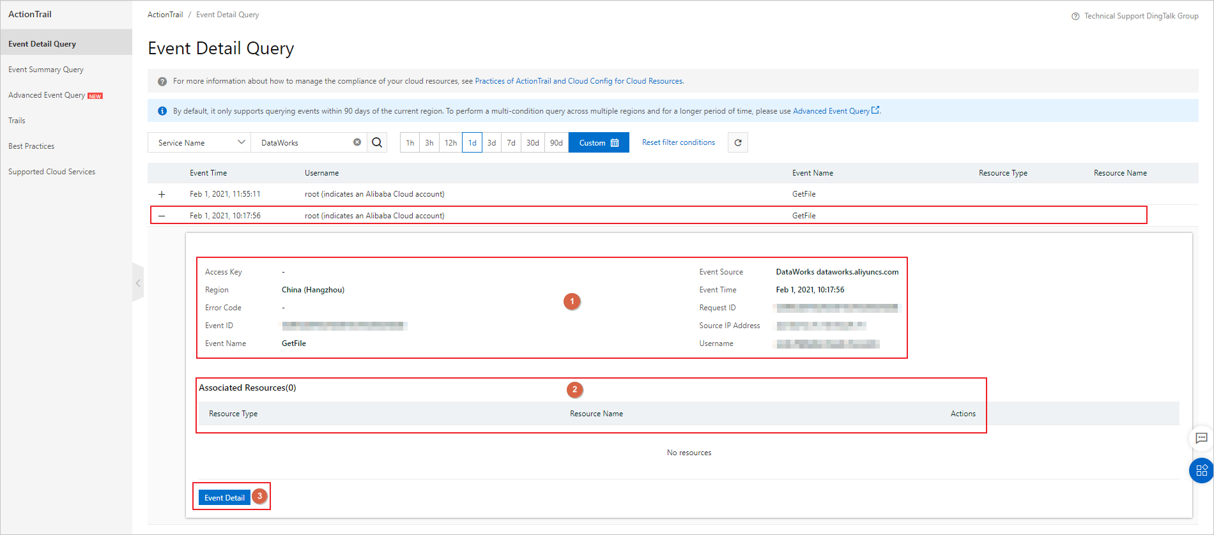The image size is (1214, 535).
Task: Click the Resource Type column header in event list
Action: tap(1003, 173)
